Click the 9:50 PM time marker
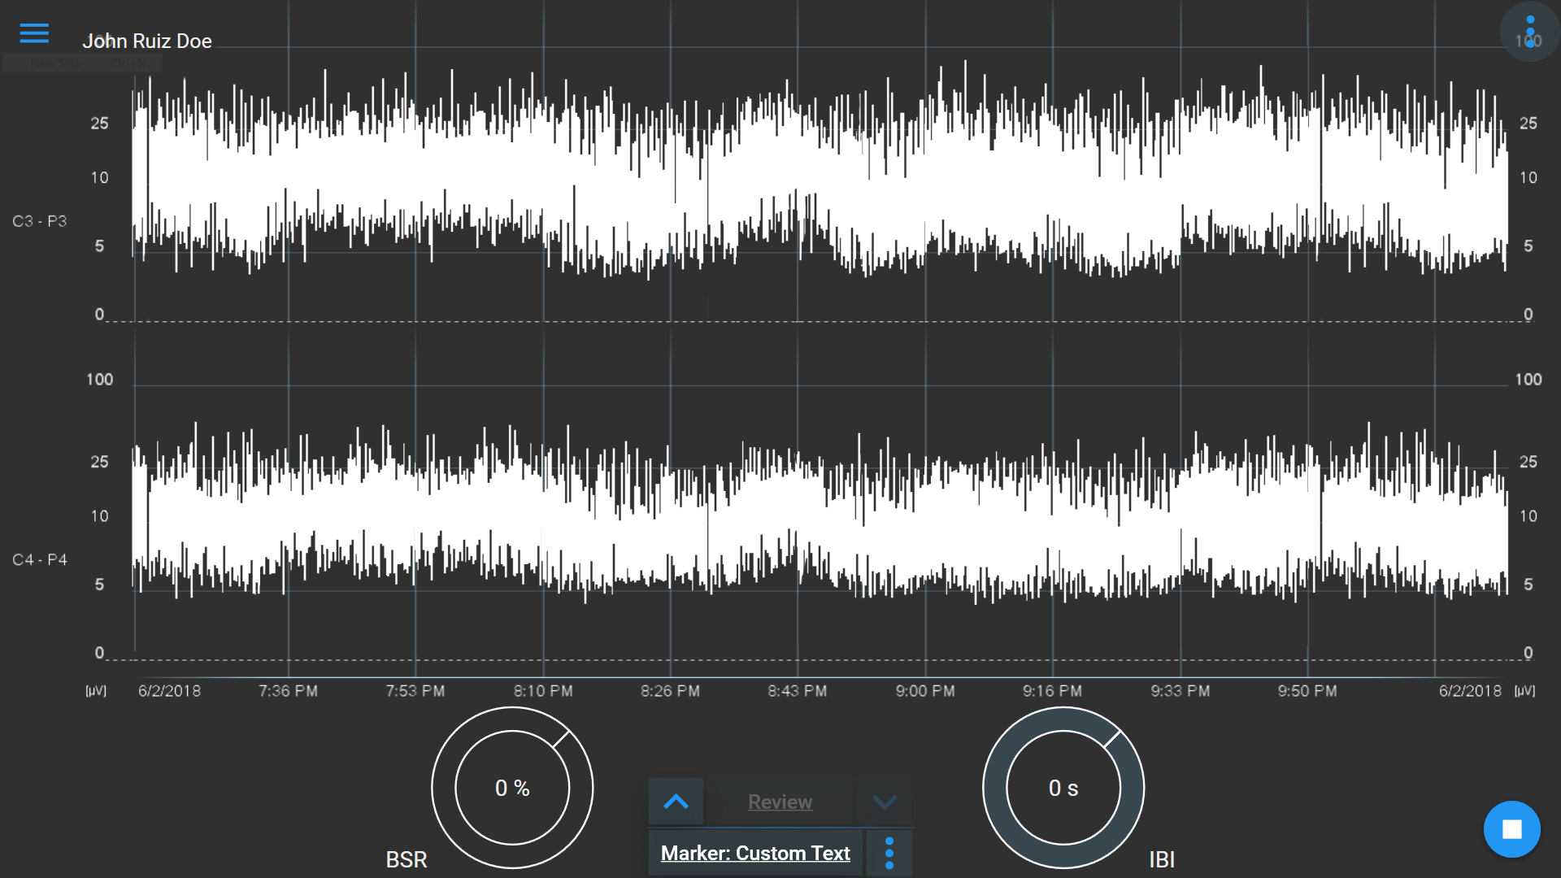Image resolution: width=1561 pixels, height=878 pixels. [x=1307, y=691]
